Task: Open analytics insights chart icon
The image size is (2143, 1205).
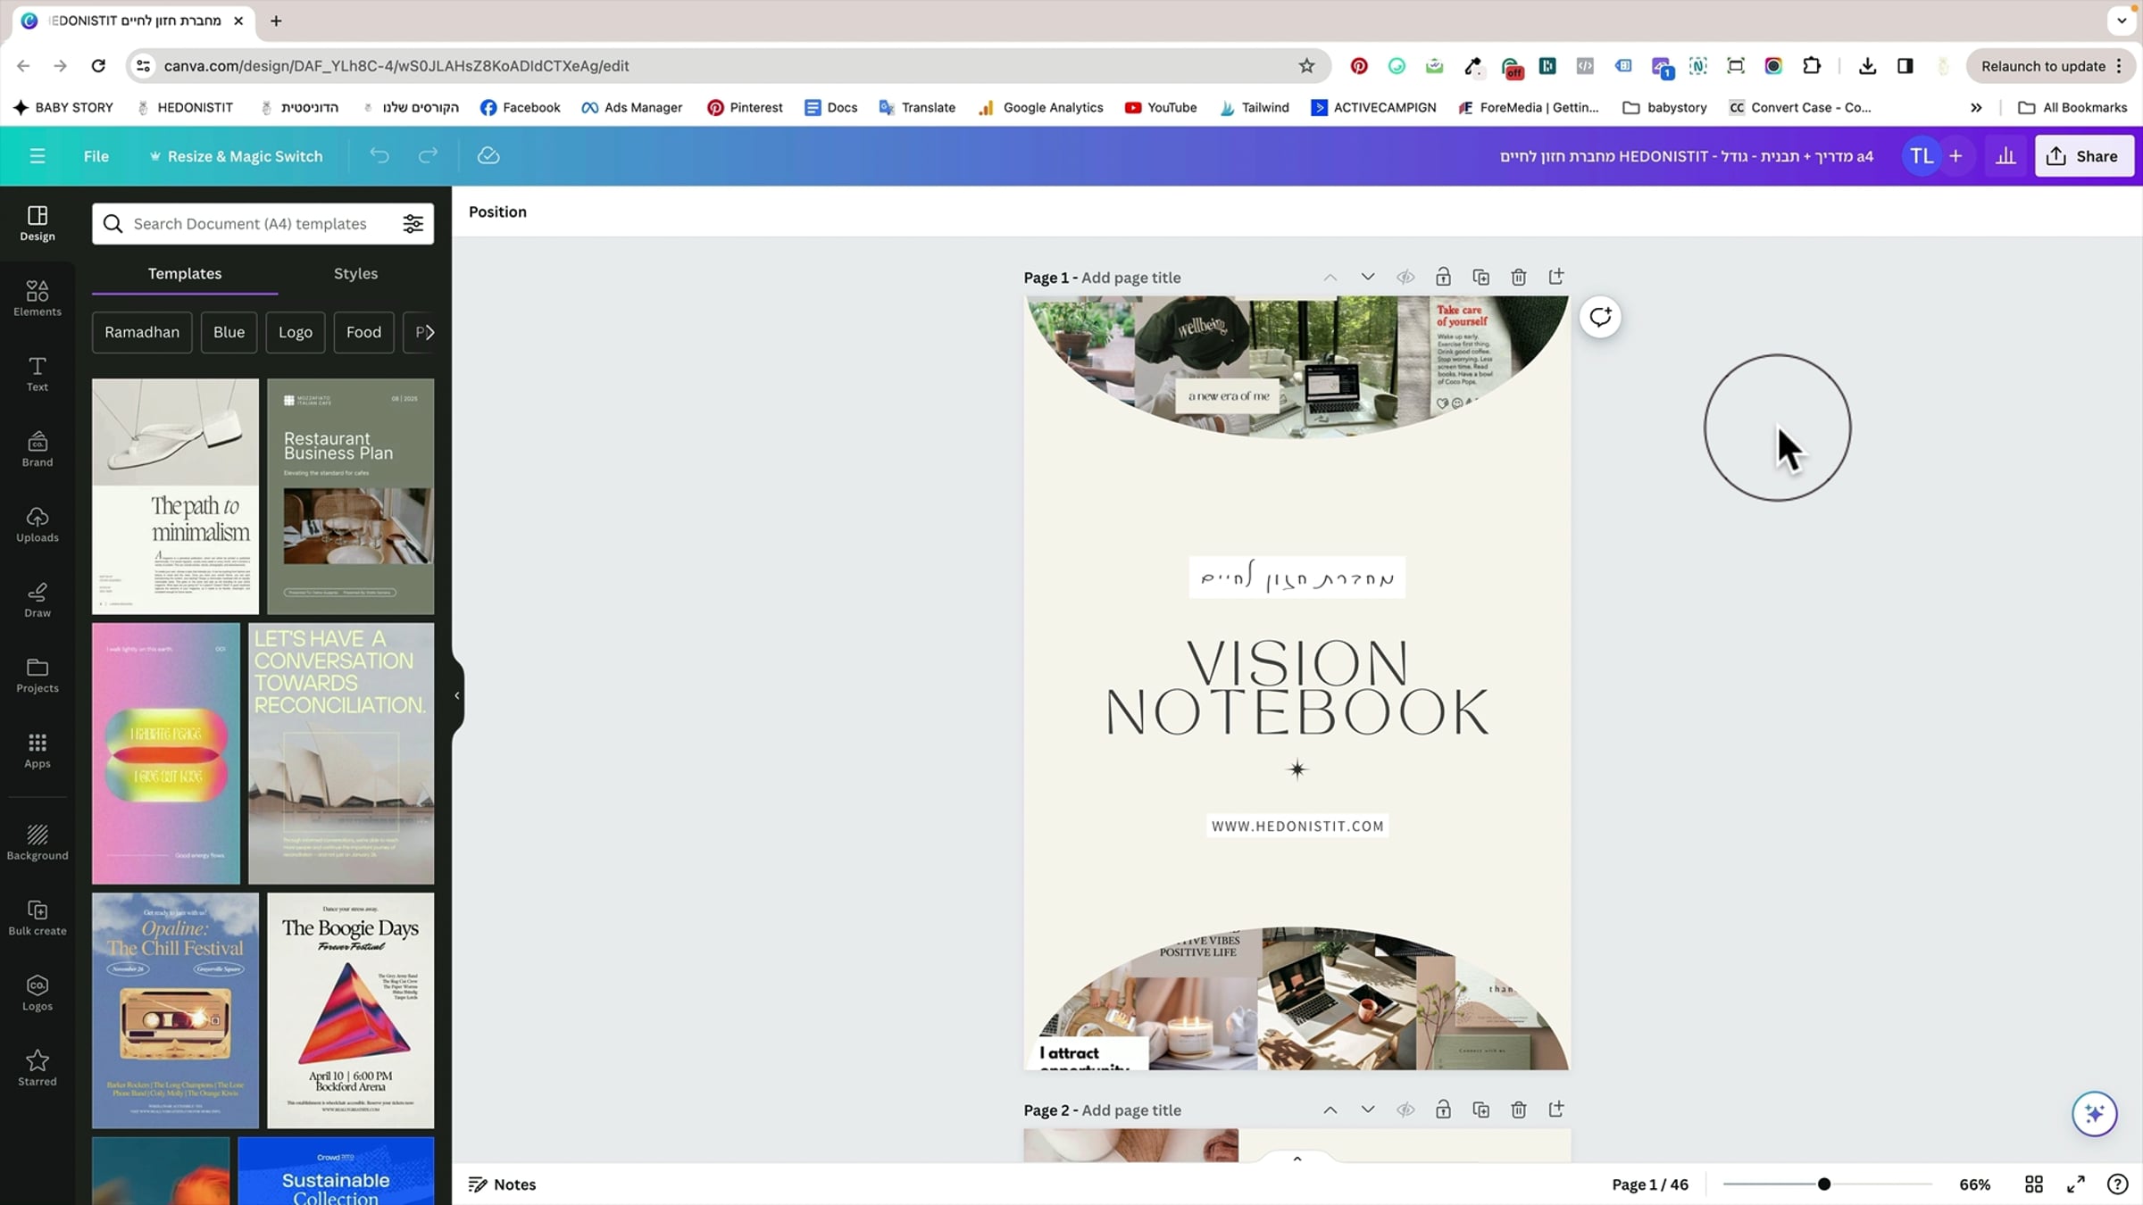Action: pyautogui.click(x=2005, y=156)
